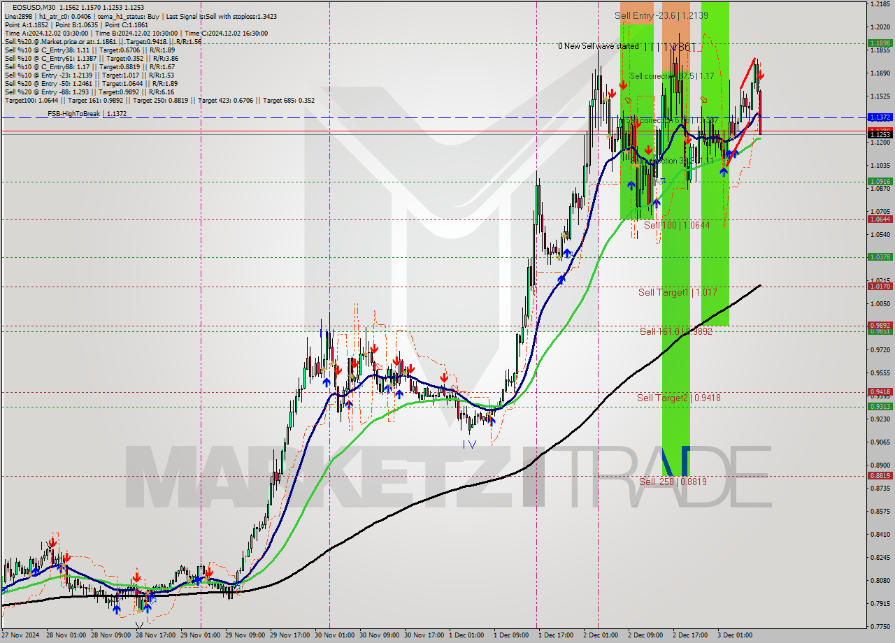Select the 'Sell 250 | 0.8819' label
895x643 pixels.
point(673,482)
